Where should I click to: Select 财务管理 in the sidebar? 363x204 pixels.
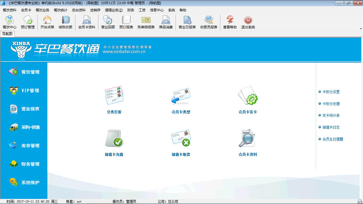(x=24, y=164)
